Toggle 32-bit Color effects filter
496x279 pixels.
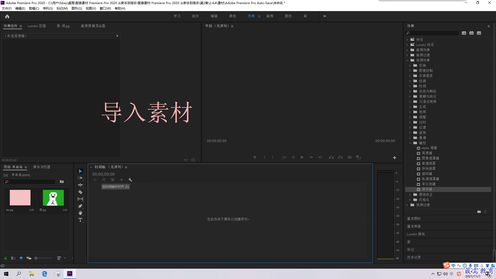[x=471, y=33]
